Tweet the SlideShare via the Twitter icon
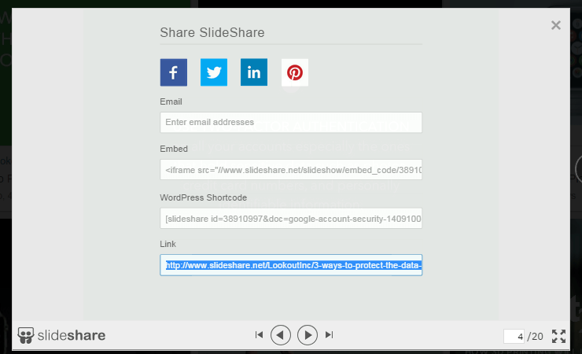Screen dimensions: 582x354 coord(214,72)
